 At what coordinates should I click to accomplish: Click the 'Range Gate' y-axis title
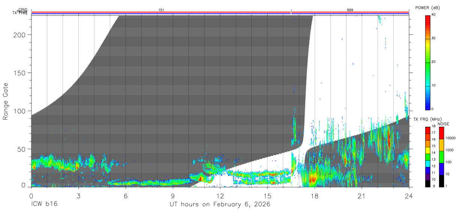coord(6,102)
